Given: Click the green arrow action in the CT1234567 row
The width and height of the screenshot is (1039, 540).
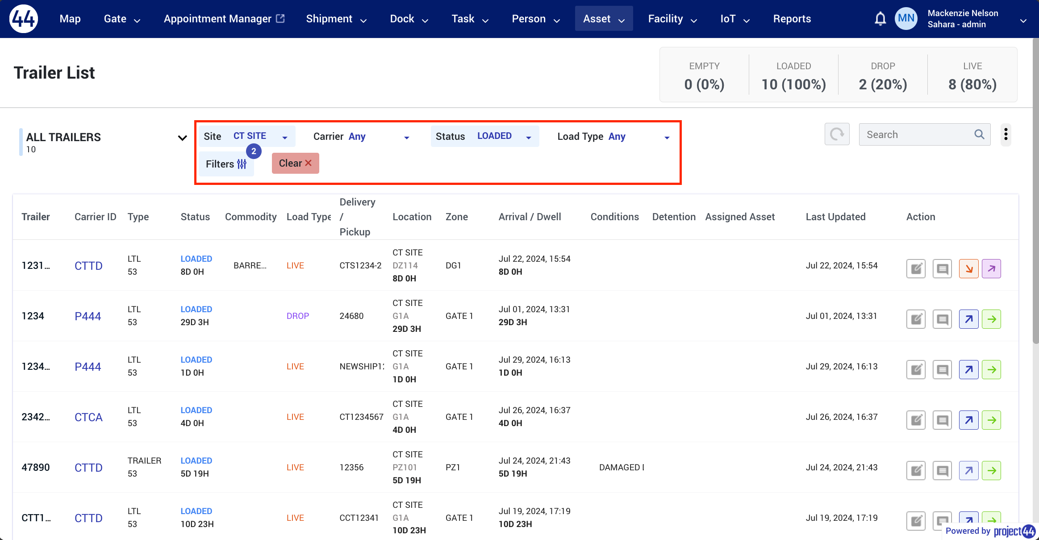Looking at the screenshot, I should coord(991,420).
